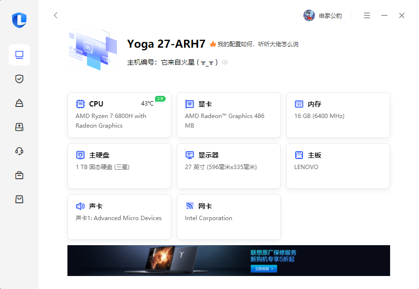419x289 pixels.
Task: Click the username 申家公豹
Action: click(x=330, y=16)
